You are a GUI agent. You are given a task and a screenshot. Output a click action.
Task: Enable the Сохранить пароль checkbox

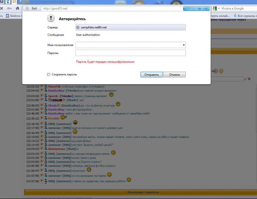49,75
